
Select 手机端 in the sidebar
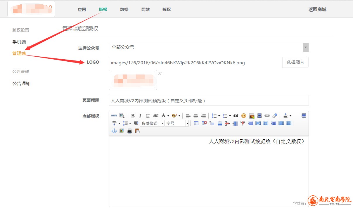pyautogui.click(x=19, y=42)
